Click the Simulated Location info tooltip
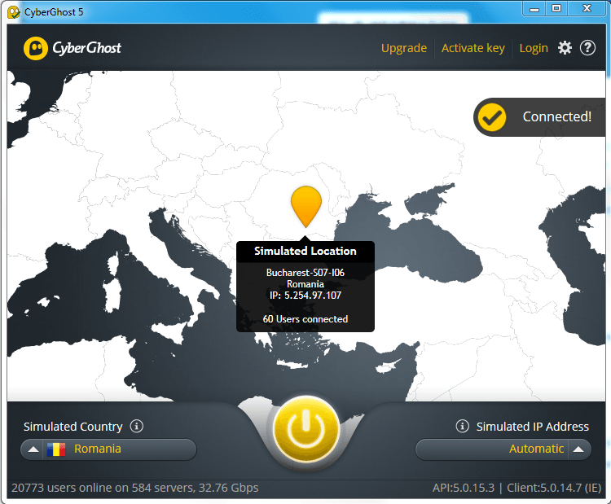The height and width of the screenshot is (504, 611). [305, 286]
